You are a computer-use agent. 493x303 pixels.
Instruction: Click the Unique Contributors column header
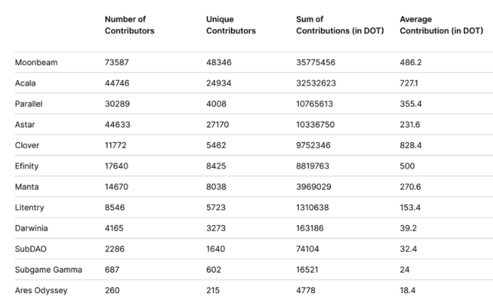click(231, 25)
